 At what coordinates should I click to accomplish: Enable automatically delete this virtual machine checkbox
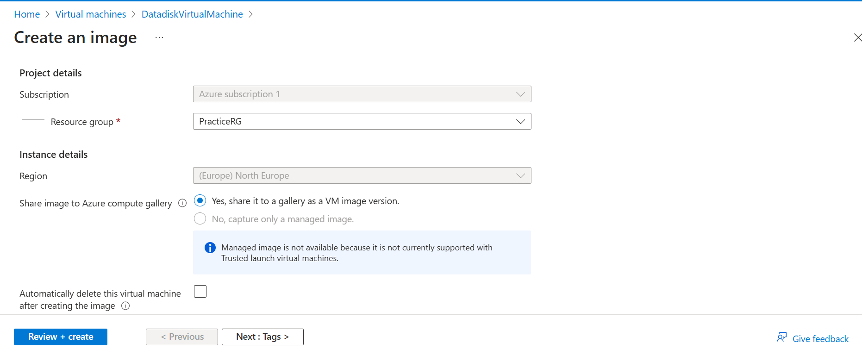point(200,292)
